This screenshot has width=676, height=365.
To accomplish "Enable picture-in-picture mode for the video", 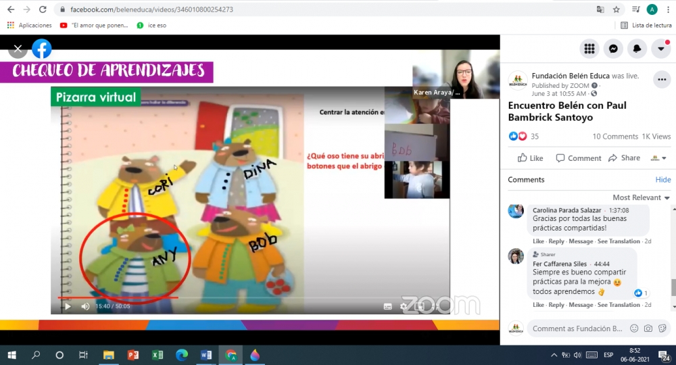I will 420,306.
